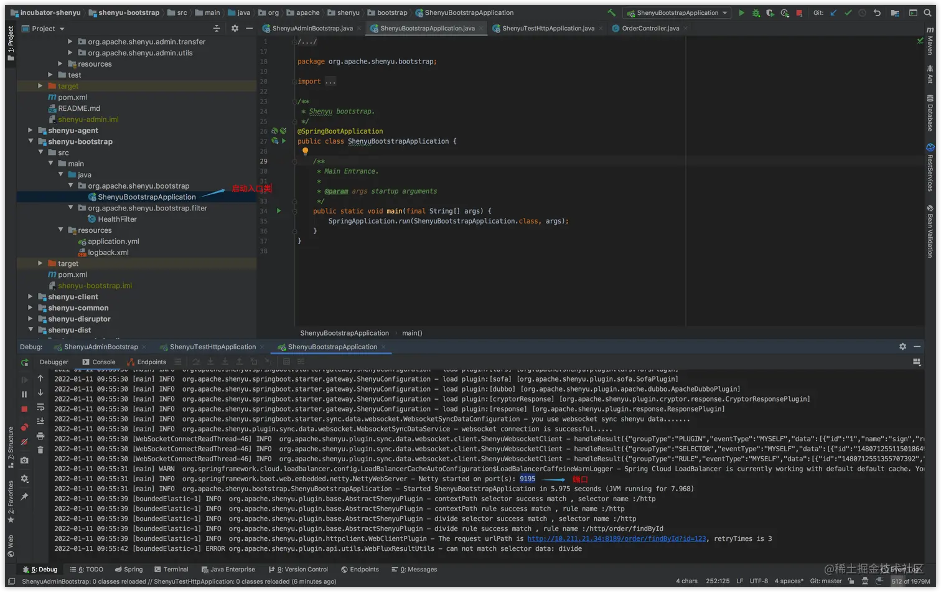Screen dimensions: 941x592
Task: Click the Debug bug icon in top toolbar
Action: click(756, 12)
